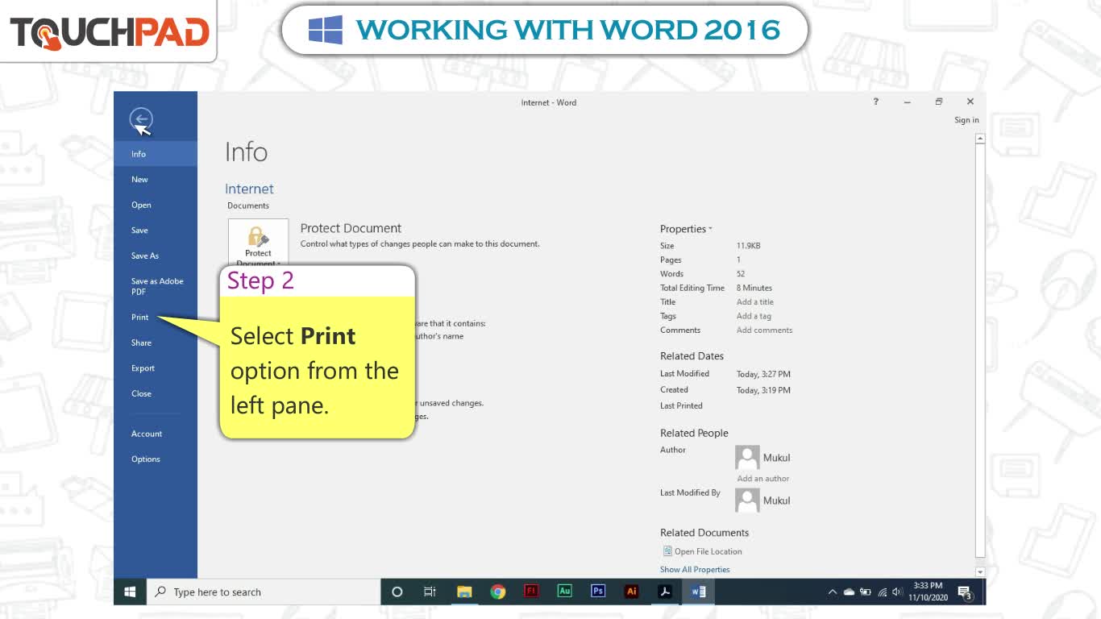The image size is (1101, 619).
Task: Select Print option from the left pane
Action: click(156, 318)
